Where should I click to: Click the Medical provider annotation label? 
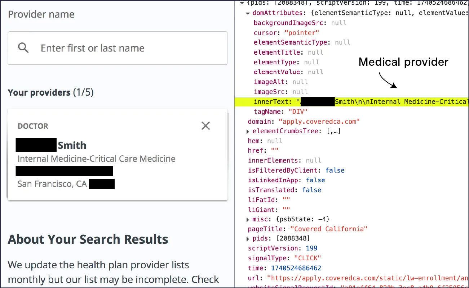pyautogui.click(x=403, y=62)
